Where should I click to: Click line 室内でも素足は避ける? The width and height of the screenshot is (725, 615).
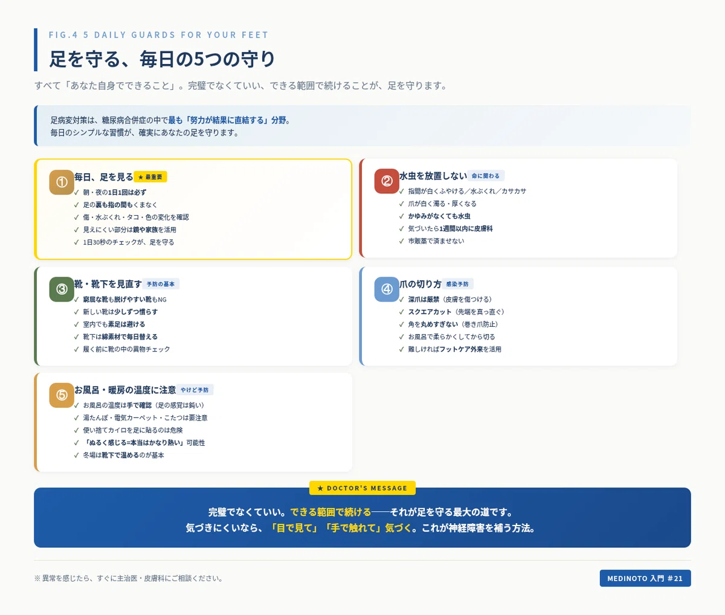(114, 324)
